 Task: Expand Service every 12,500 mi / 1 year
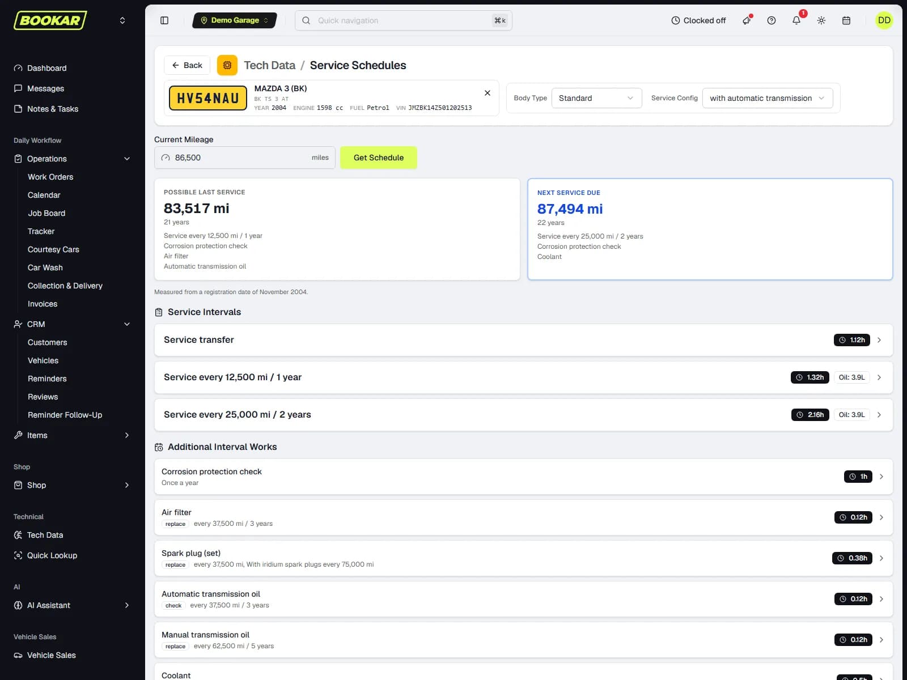(x=523, y=377)
